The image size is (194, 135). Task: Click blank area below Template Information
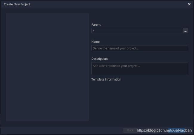coord(140,102)
